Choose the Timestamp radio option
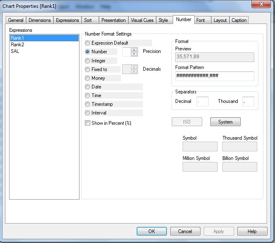This screenshot has width=275, height=243. [87, 104]
